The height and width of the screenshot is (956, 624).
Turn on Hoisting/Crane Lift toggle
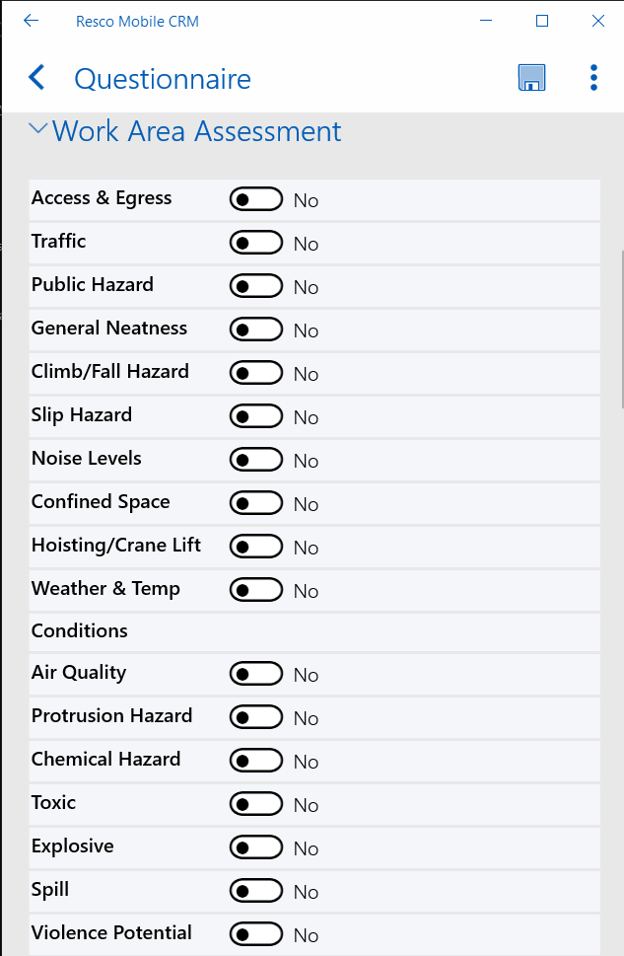[256, 547]
